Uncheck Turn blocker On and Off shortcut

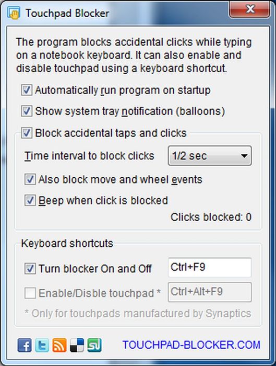click(x=30, y=268)
